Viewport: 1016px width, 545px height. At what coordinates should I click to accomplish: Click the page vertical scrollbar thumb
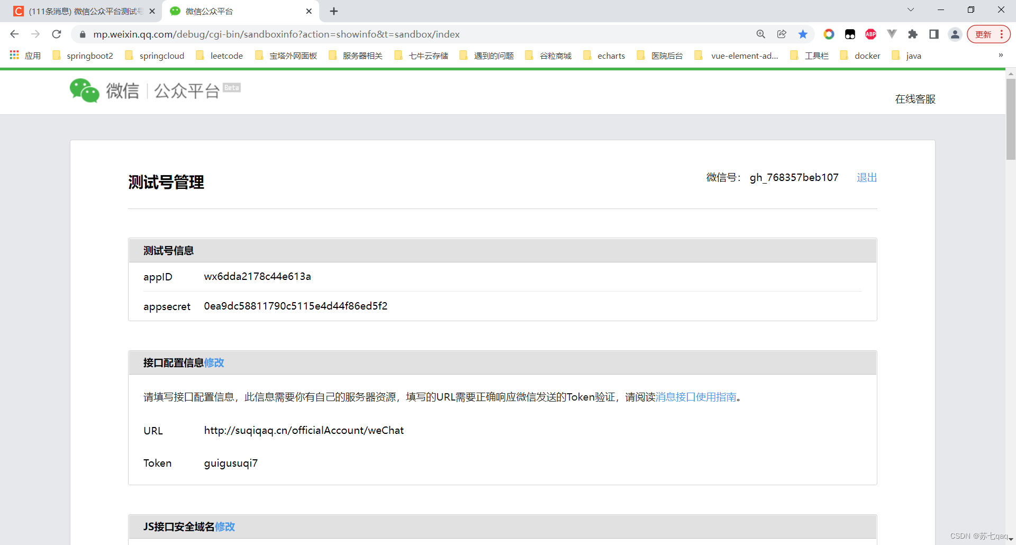click(1011, 119)
